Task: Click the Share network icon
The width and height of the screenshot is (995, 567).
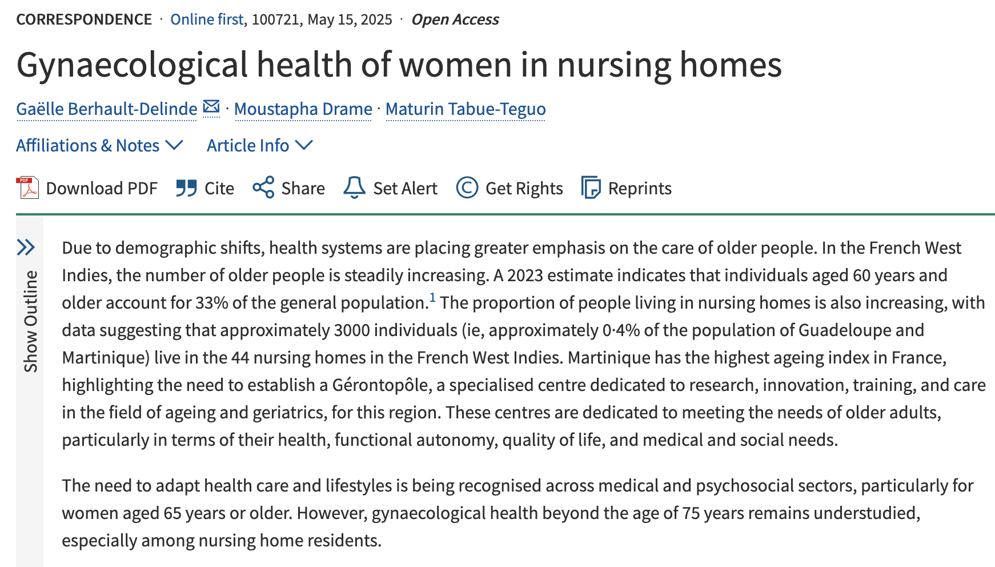Action: 263,187
